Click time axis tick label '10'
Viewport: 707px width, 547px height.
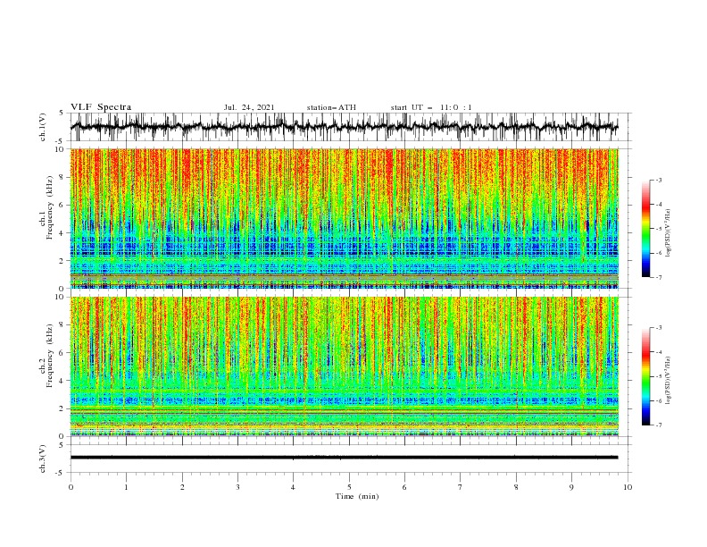point(628,487)
